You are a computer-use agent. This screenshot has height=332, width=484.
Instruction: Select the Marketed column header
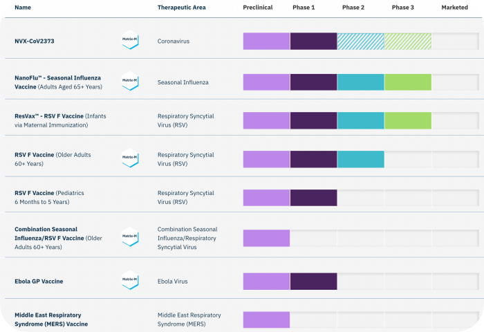pos(455,8)
